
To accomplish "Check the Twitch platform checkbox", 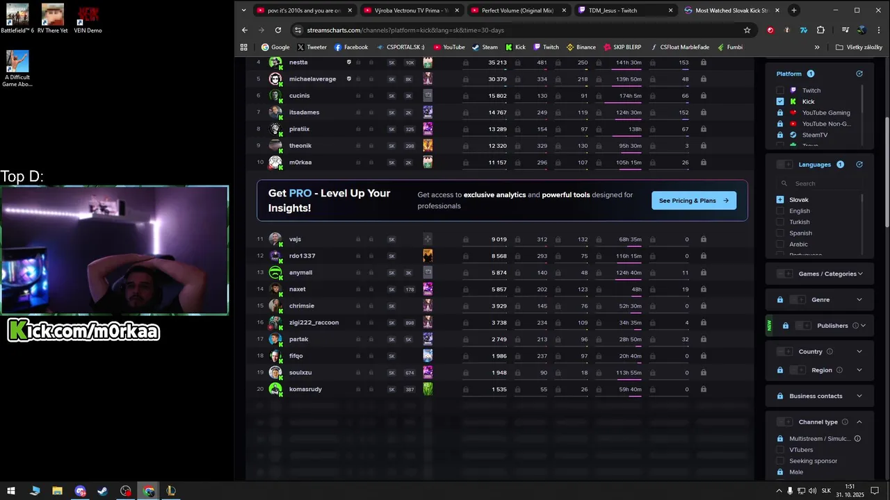I will 780,90.
